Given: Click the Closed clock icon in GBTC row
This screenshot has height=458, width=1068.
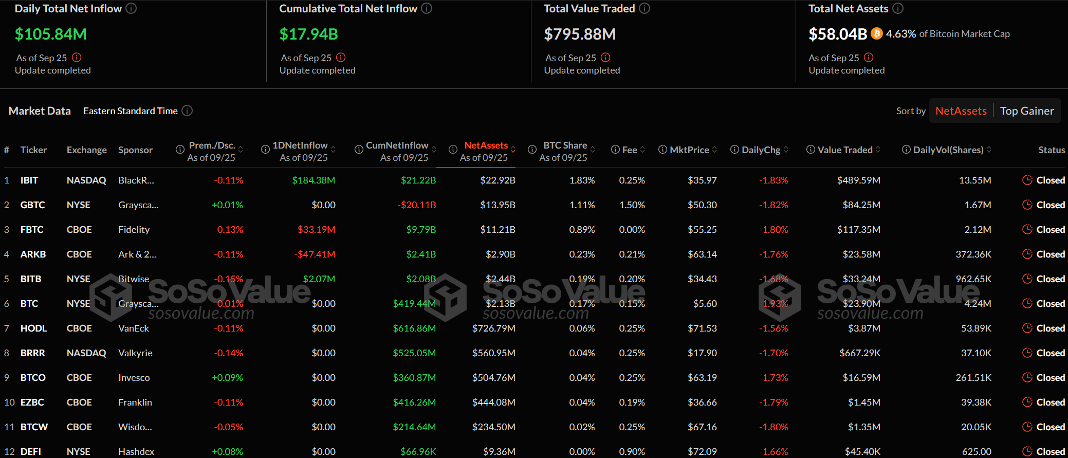Looking at the screenshot, I should [1027, 205].
